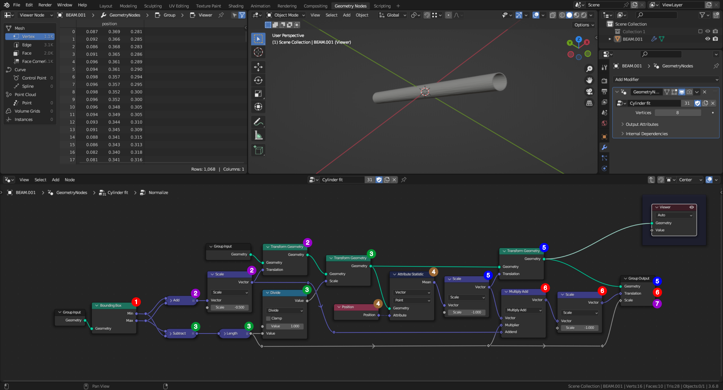Click the Cylinder fit node group name field
The width and height of the screenshot is (723, 390).
tap(342, 180)
